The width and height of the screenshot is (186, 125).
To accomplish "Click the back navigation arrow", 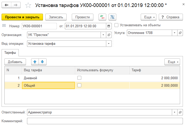I will (7, 5).
